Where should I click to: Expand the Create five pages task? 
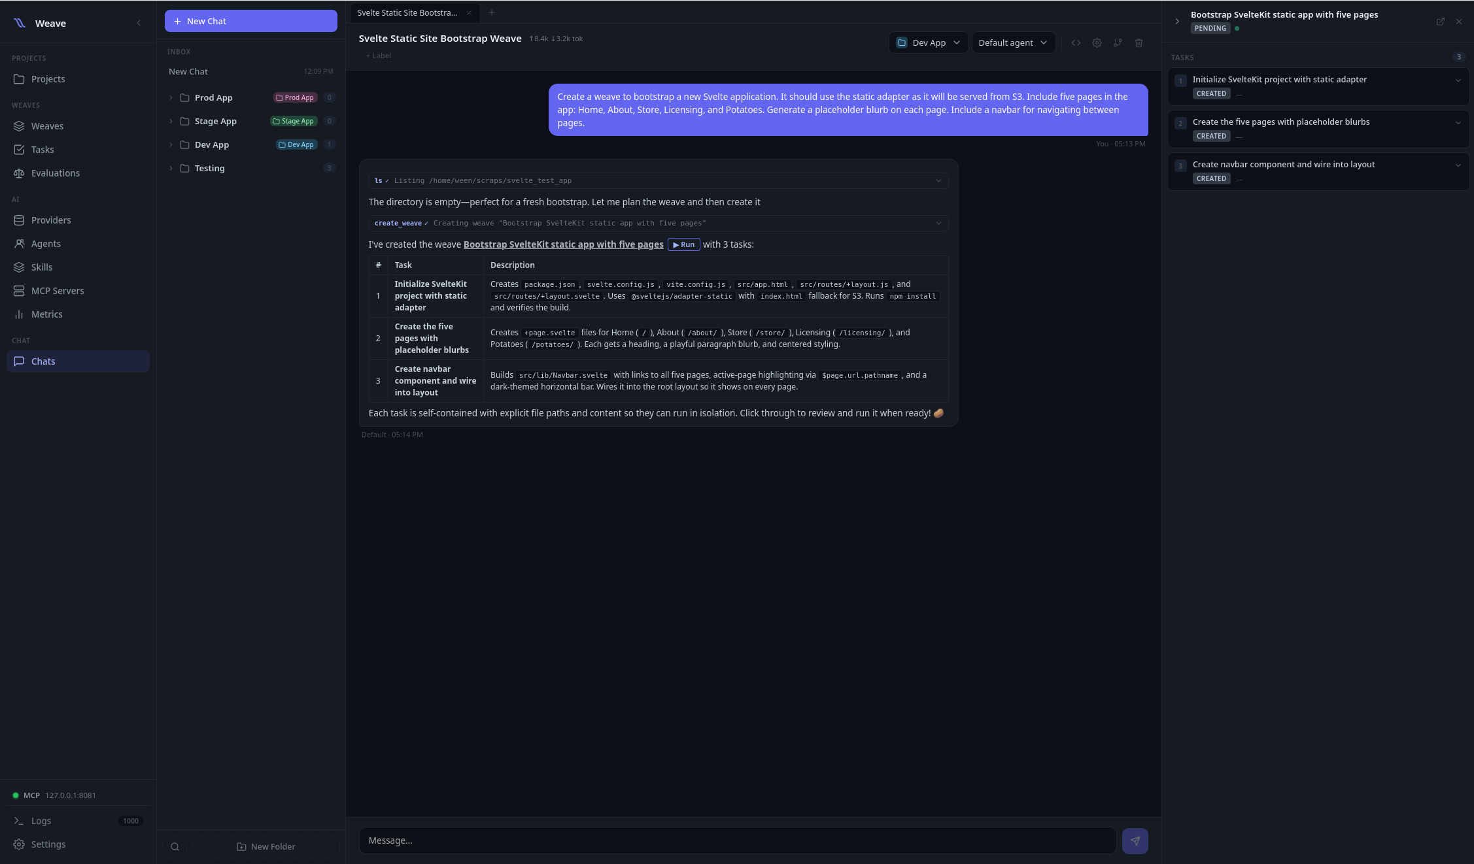tap(1458, 123)
